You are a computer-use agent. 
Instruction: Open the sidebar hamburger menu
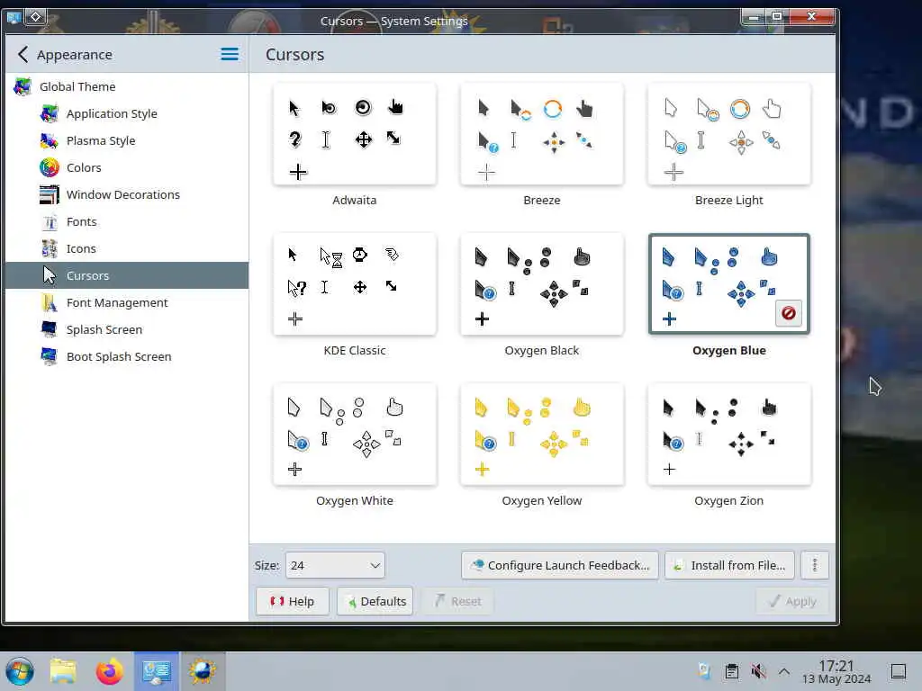coord(230,55)
